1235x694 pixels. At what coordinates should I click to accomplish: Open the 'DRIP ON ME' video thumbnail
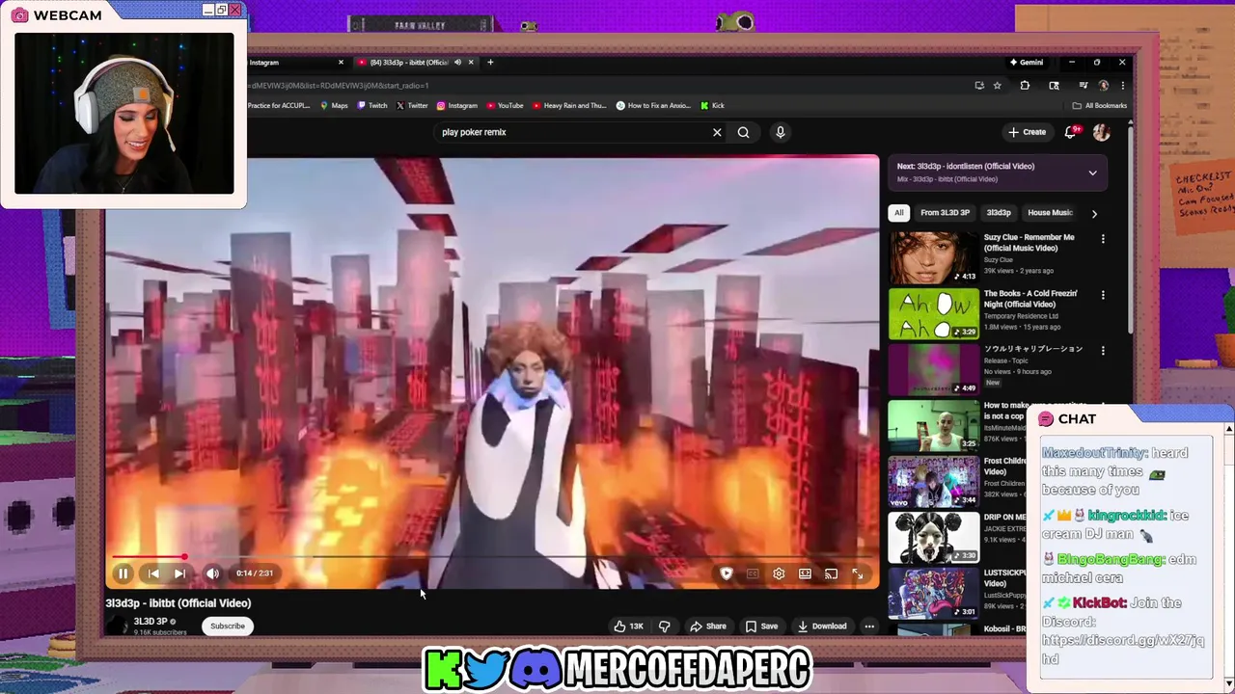point(933,537)
